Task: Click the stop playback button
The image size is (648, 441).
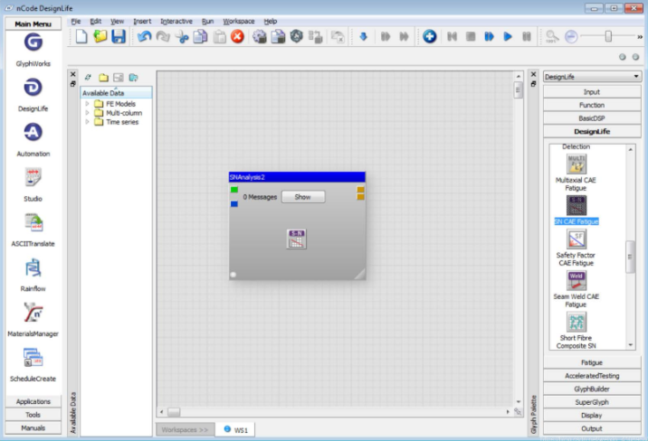Action: click(x=471, y=37)
